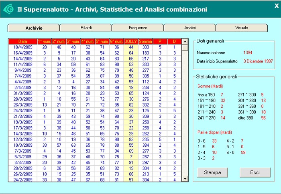The height and width of the screenshot is (194, 281).
Task: Click the D column header
Action: coord(174,42)
